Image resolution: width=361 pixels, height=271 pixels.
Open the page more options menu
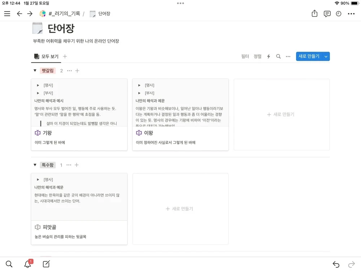351,14
